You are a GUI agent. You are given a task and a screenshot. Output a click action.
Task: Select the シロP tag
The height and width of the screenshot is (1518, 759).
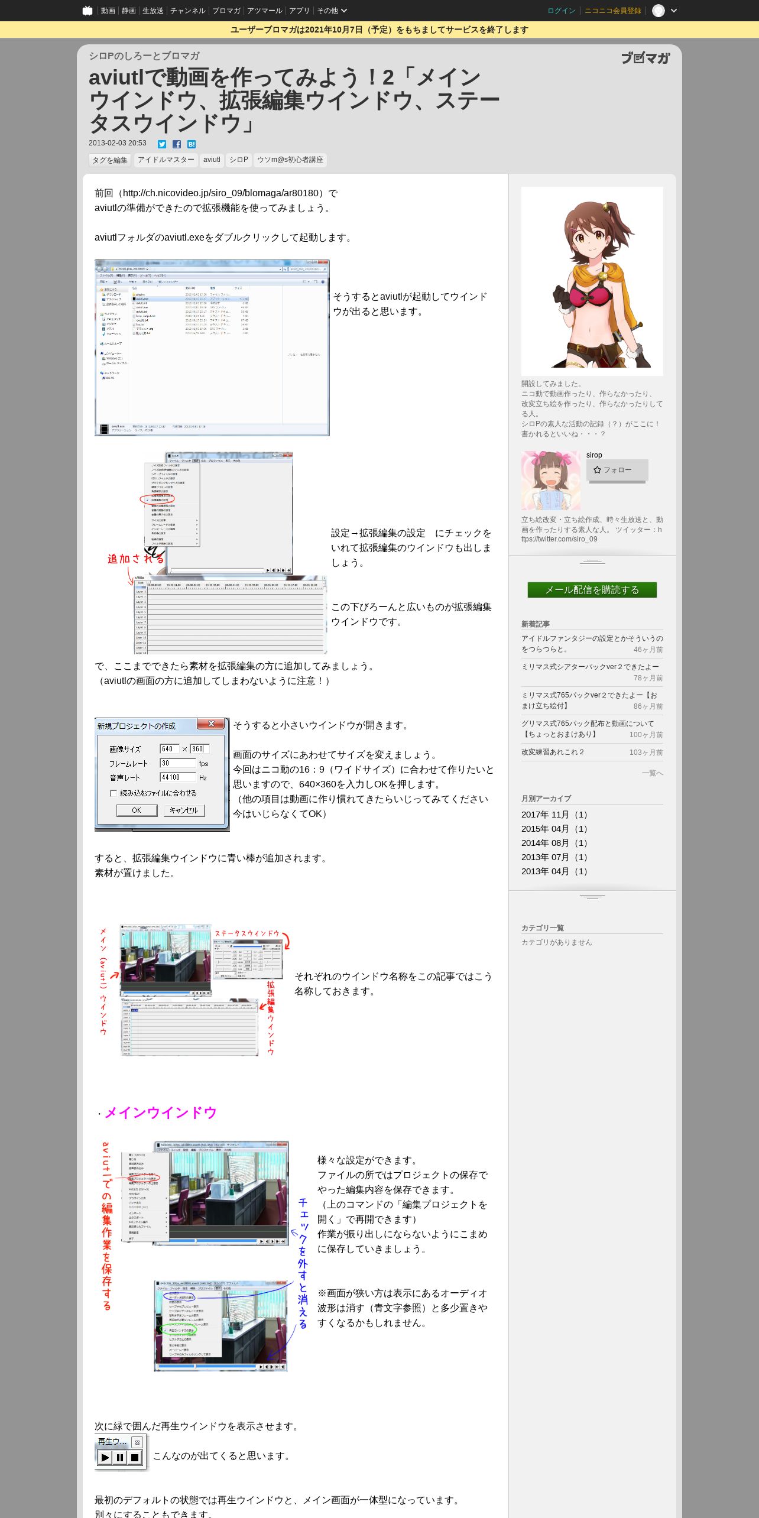click(239, 160)
